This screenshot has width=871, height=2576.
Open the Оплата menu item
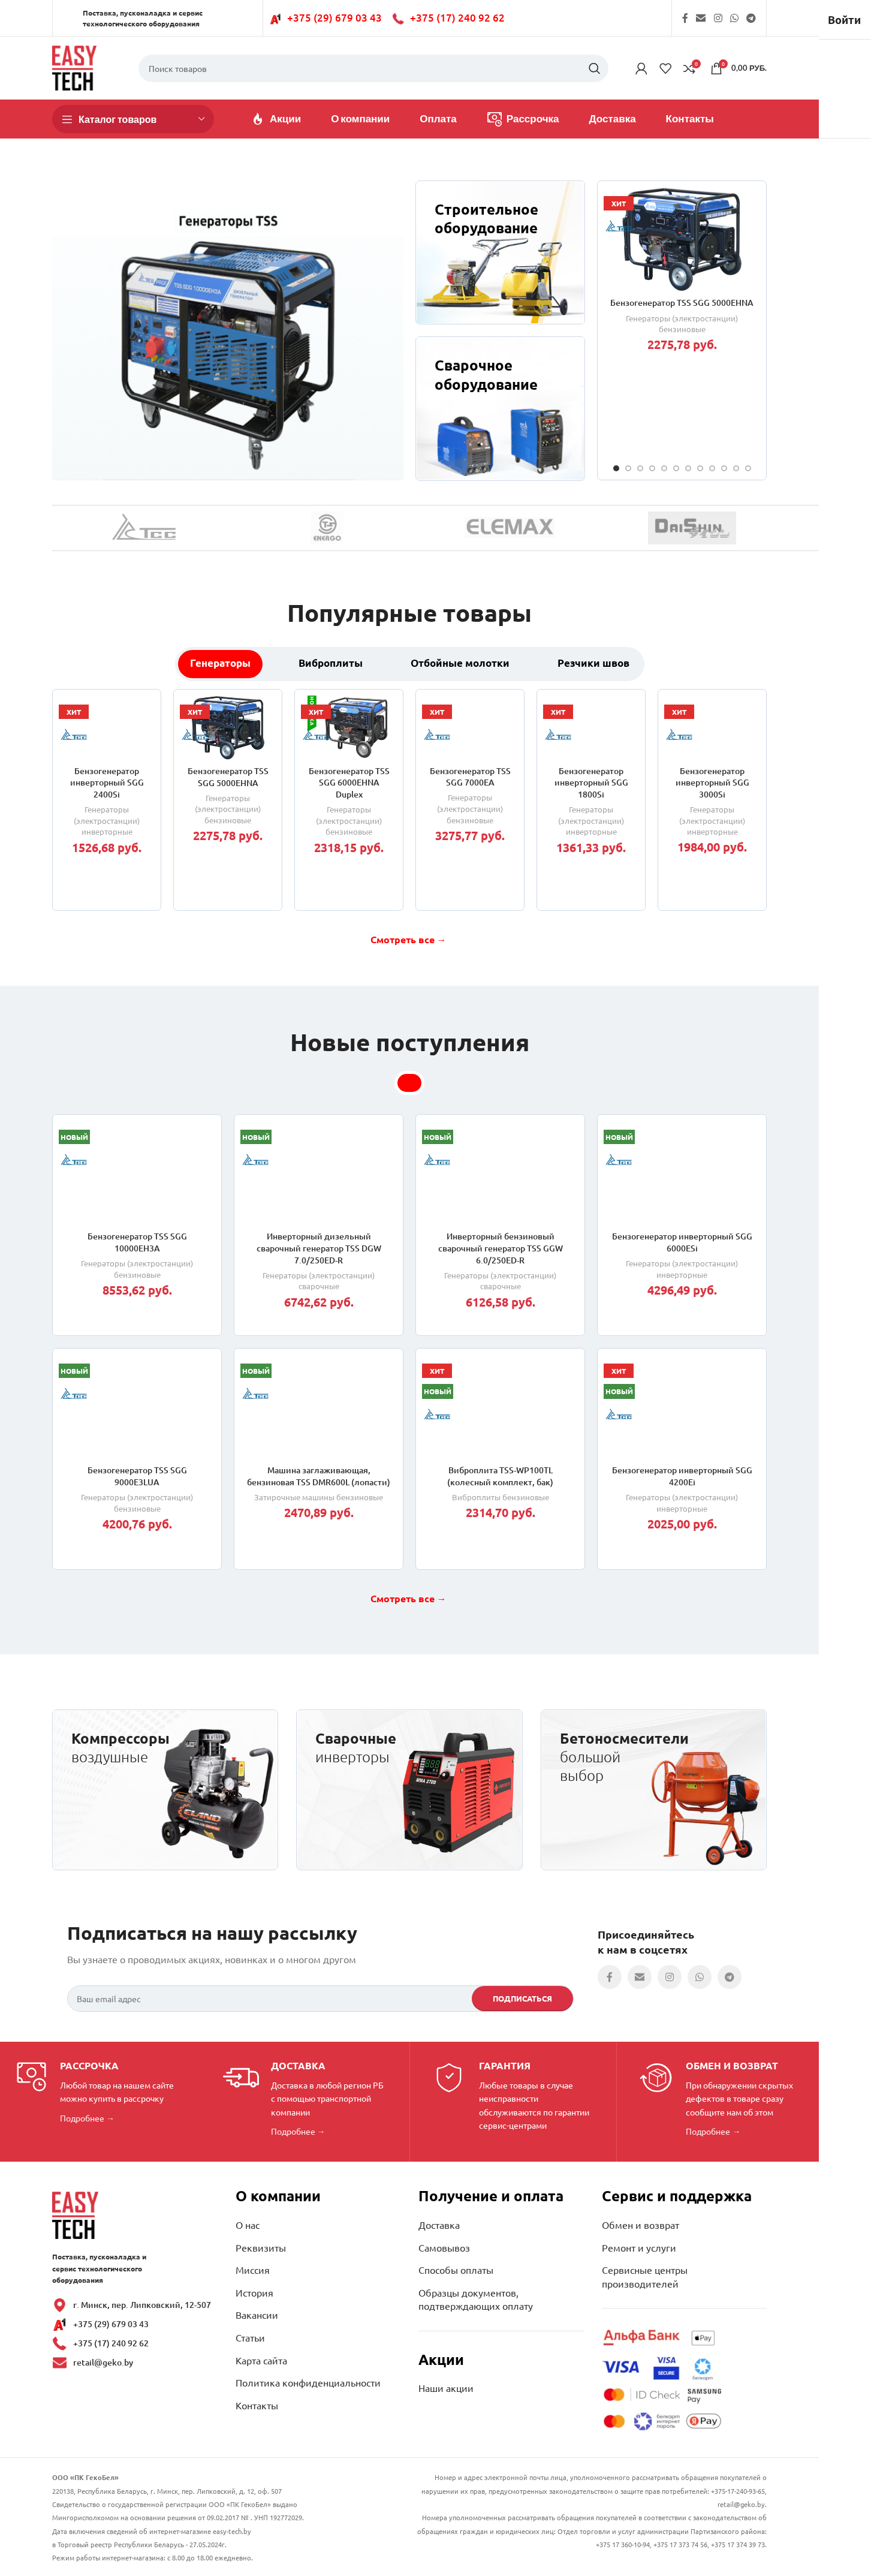pyautogui.click(x=438, y=119)
